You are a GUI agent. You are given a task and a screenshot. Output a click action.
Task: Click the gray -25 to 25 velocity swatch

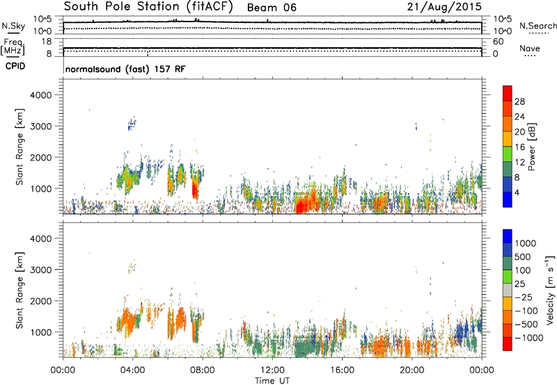click(508, 290)
